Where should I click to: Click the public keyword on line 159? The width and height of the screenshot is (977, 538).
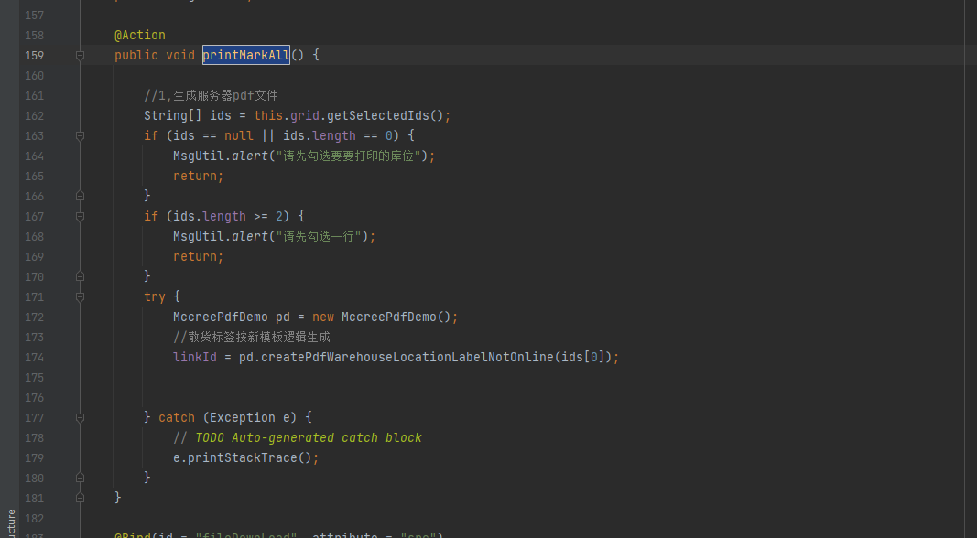(136, 56)
